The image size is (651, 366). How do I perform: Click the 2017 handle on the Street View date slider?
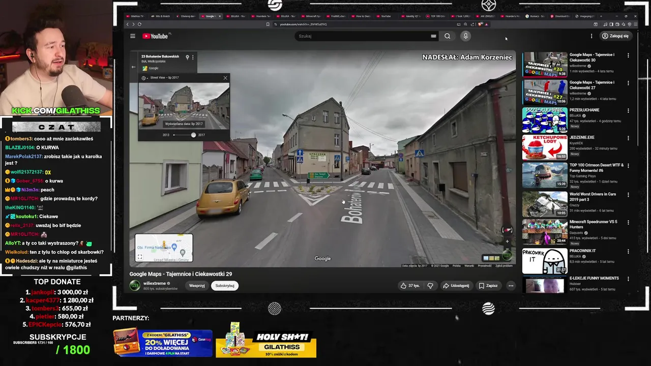click(x=193, y=135)
